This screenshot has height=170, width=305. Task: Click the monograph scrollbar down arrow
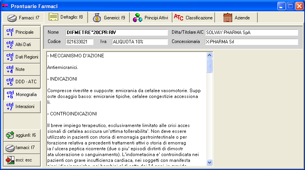[210, 163]
